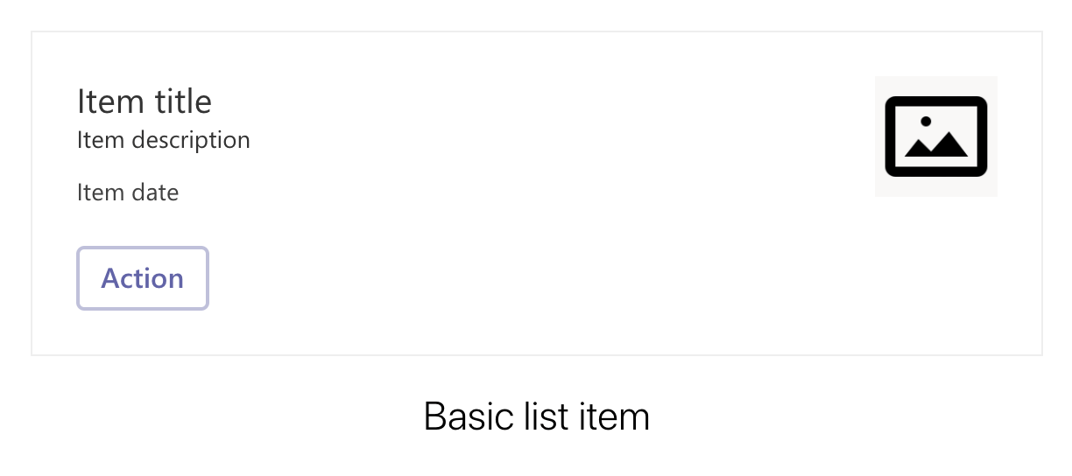Click the sun dot in the picture icon
This screenshot has width=1072, height=476.
pos(925,121)
